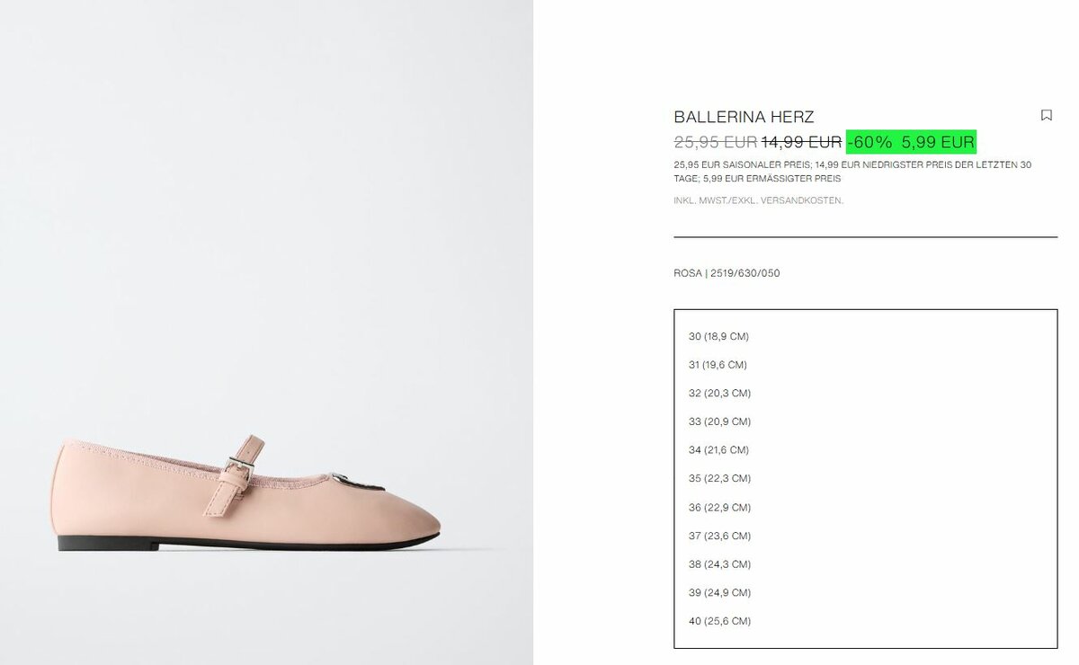Pick size 32 (20,3 CM)
The image size is (1079, 665).
tap(719, 394)
